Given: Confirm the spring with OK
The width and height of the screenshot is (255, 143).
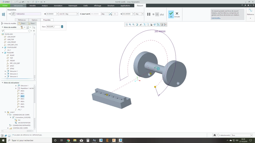Looking at the screenshot, I should [171, 14].
